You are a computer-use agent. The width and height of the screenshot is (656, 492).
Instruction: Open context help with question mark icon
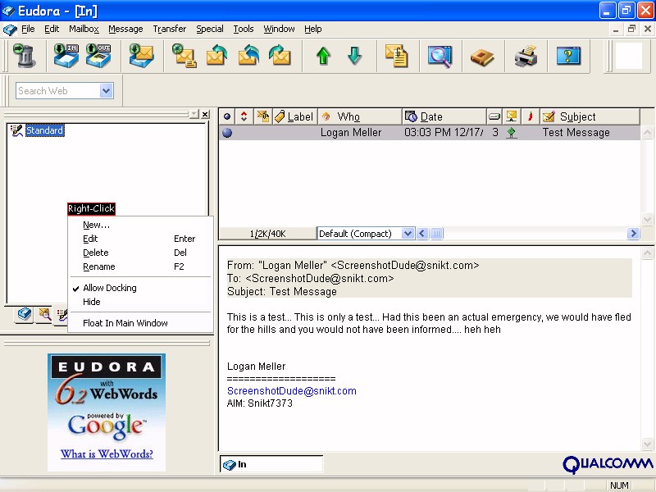[568, 56]
